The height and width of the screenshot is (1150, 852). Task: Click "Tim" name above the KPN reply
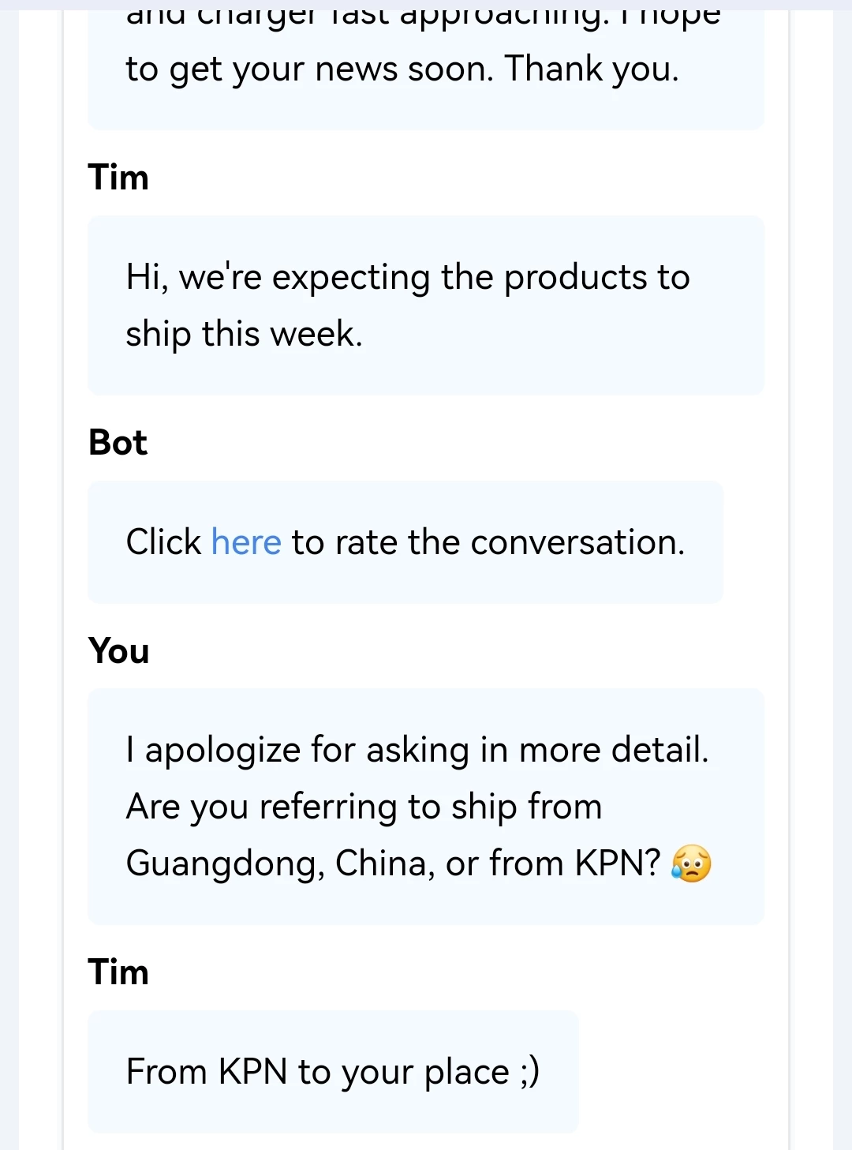point(118,972)
